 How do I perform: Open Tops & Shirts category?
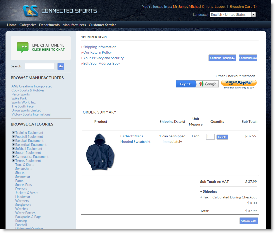[25, 165]
